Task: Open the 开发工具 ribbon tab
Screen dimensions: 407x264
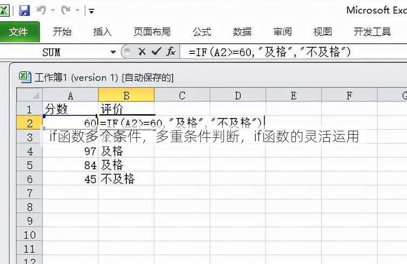Action: [372, 32]
